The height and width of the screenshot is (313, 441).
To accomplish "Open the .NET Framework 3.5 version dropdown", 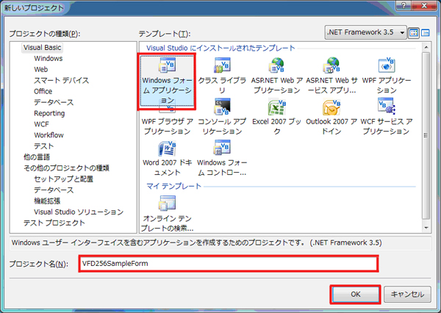I will [x=365, y=32].
